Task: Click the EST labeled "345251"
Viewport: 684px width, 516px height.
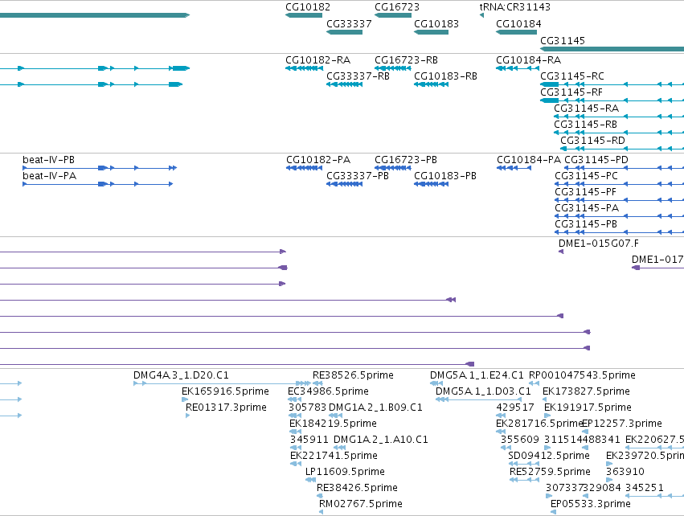Action: pyautogui.click(x=645, y=489)
